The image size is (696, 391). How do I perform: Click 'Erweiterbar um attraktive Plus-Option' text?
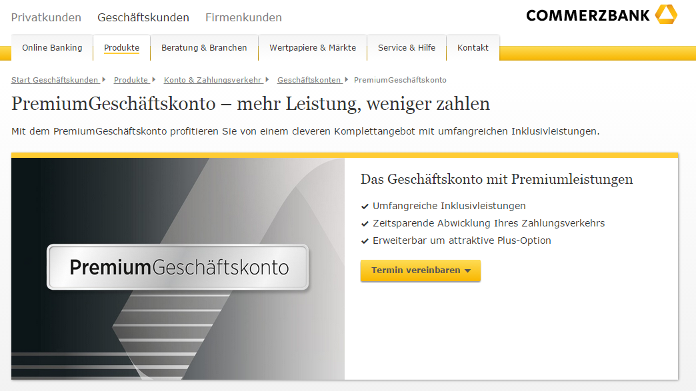point(461,240)
